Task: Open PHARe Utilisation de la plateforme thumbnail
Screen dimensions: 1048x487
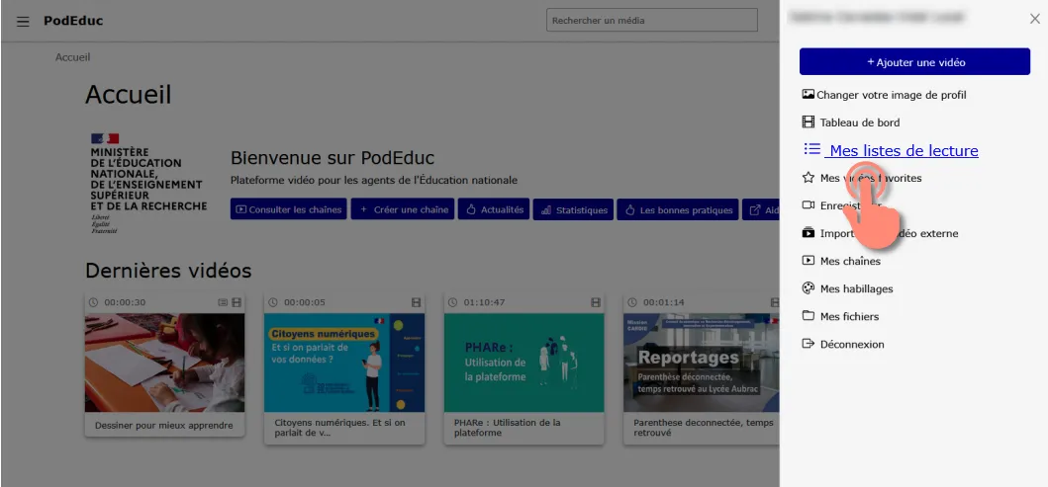Action: point(524,363)
